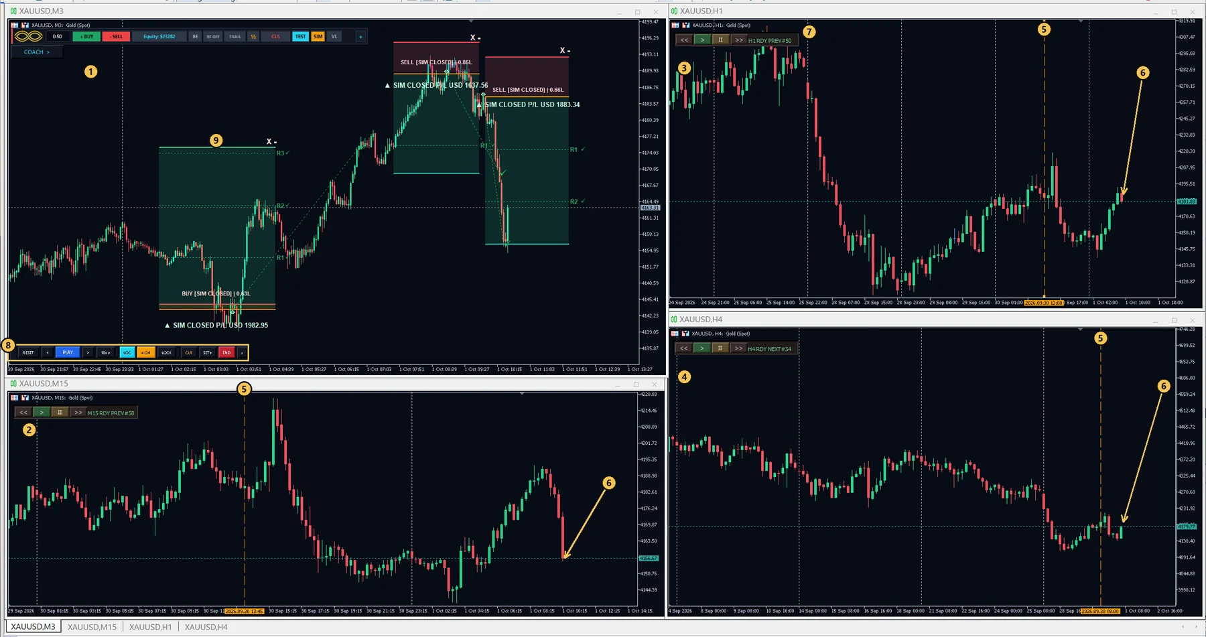Open the 10x speed dropdown
Screen dimensions: 1206x637
click(105, 352)
